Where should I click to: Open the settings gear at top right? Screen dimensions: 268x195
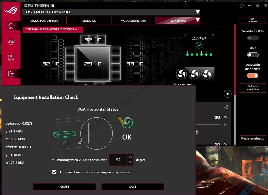point(242,5)
